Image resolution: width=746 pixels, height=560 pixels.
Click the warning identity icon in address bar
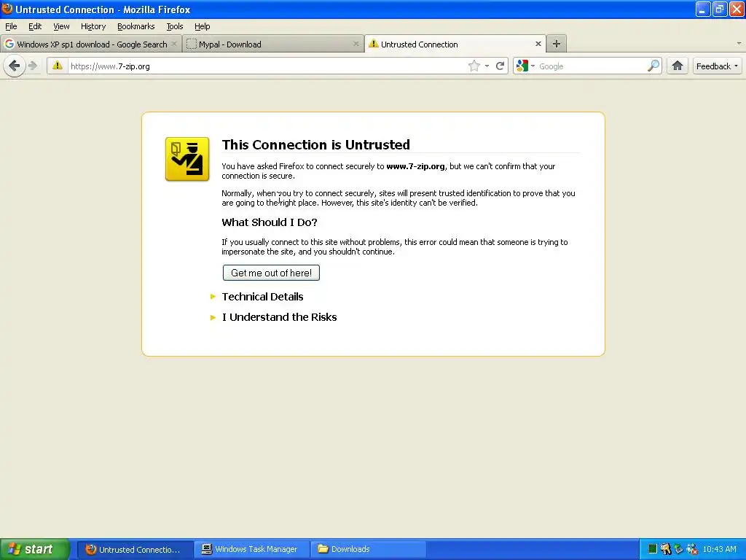58,66
